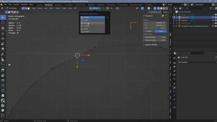Image resolution: width=217 pixels, height=122 pixels.
Task: Select the Select Box tool
Action: pyautogui.click(x=3, y=17)
